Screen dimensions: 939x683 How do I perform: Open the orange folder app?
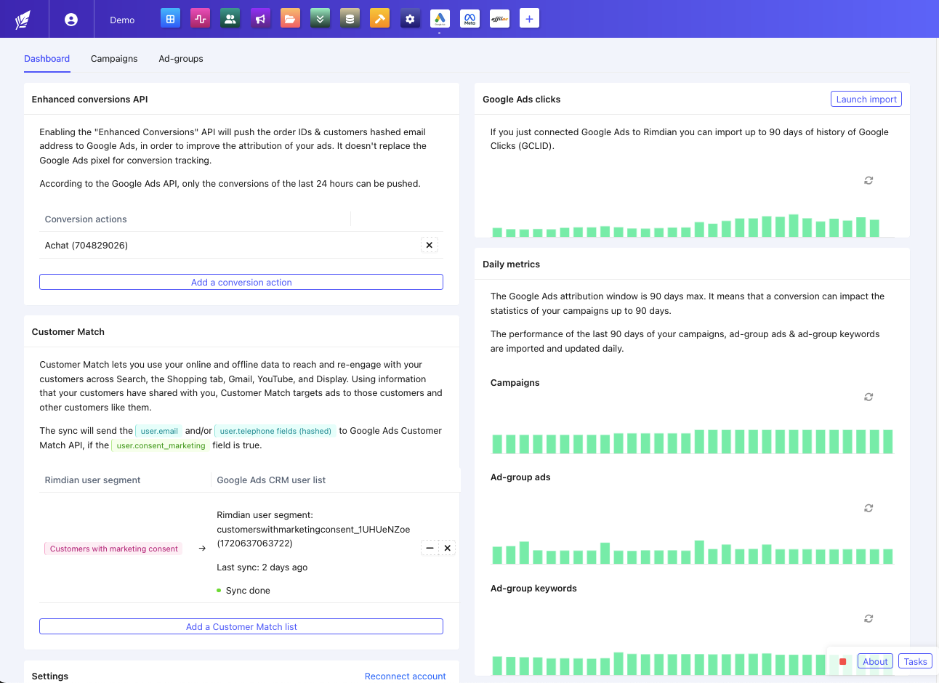coord(290,19)
